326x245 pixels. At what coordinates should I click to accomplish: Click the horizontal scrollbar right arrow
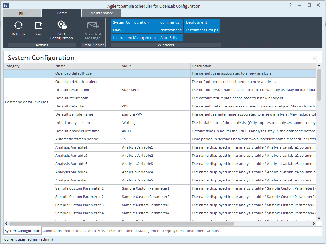[x=314, y=224]
